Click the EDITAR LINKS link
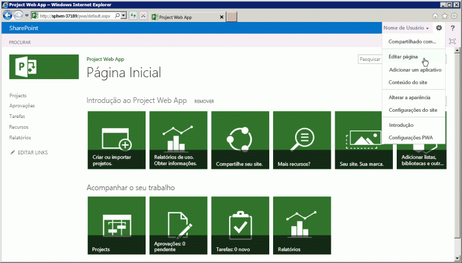This screenshot has width=462, height=263. point(33,153)
